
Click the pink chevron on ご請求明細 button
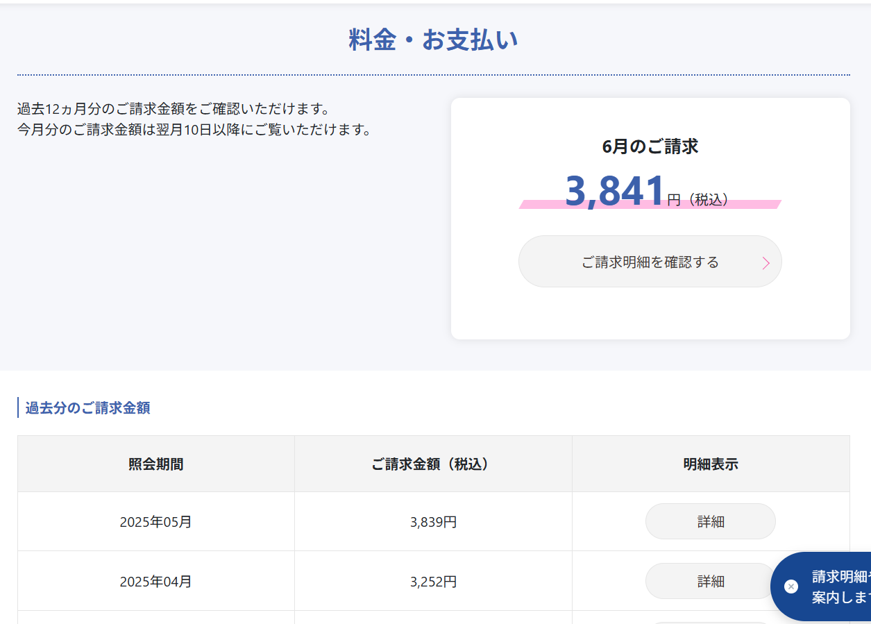[x=766, y=262]
